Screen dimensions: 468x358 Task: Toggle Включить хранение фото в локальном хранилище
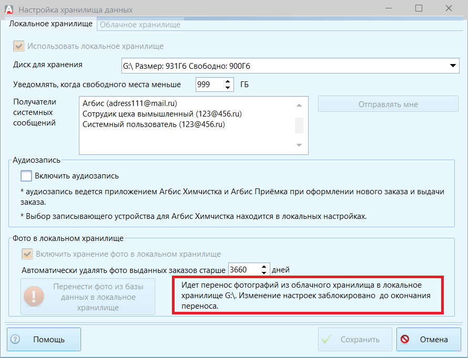tap(27, 254)
